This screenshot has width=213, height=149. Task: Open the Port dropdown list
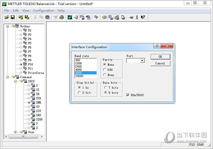pyautogui.click(x=142, y=61)
